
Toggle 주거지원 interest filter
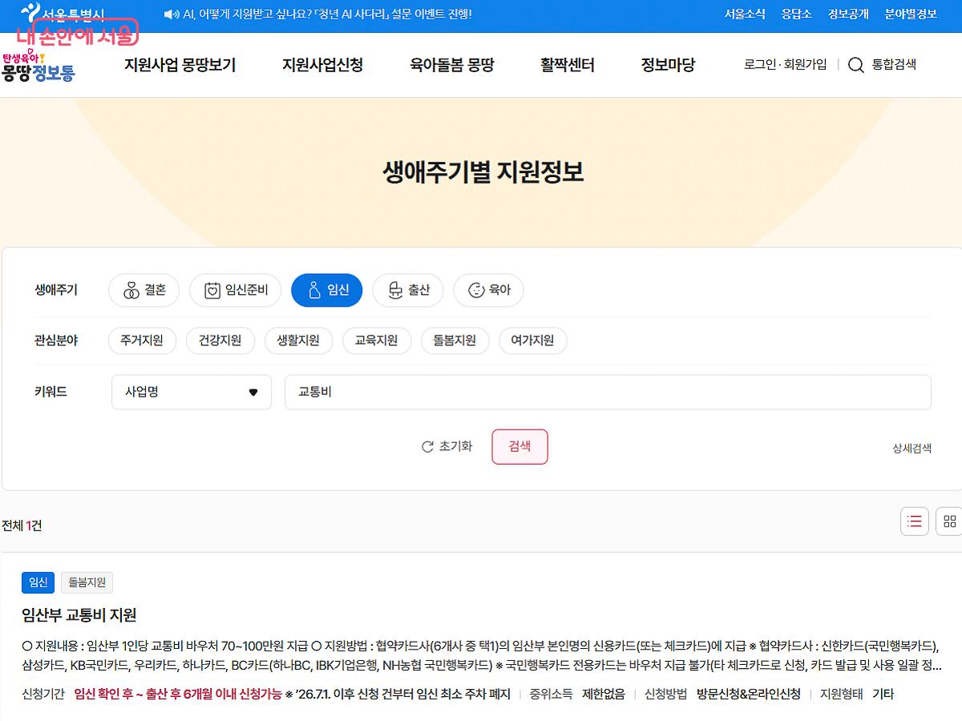pos(142,340)
